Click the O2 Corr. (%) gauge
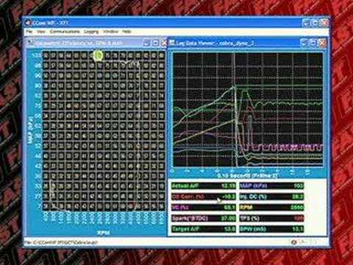353x265 pixels. 204,197
